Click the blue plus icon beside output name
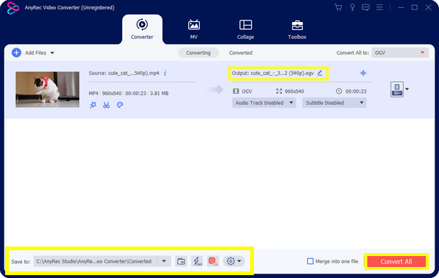 pos(363,73)
